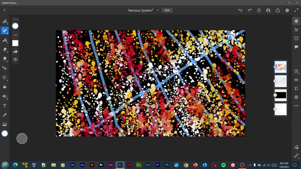Open the Nervous System document name menu
Image resolution: width=301 pixels, height=169 pixels.
tap(141, 10)
